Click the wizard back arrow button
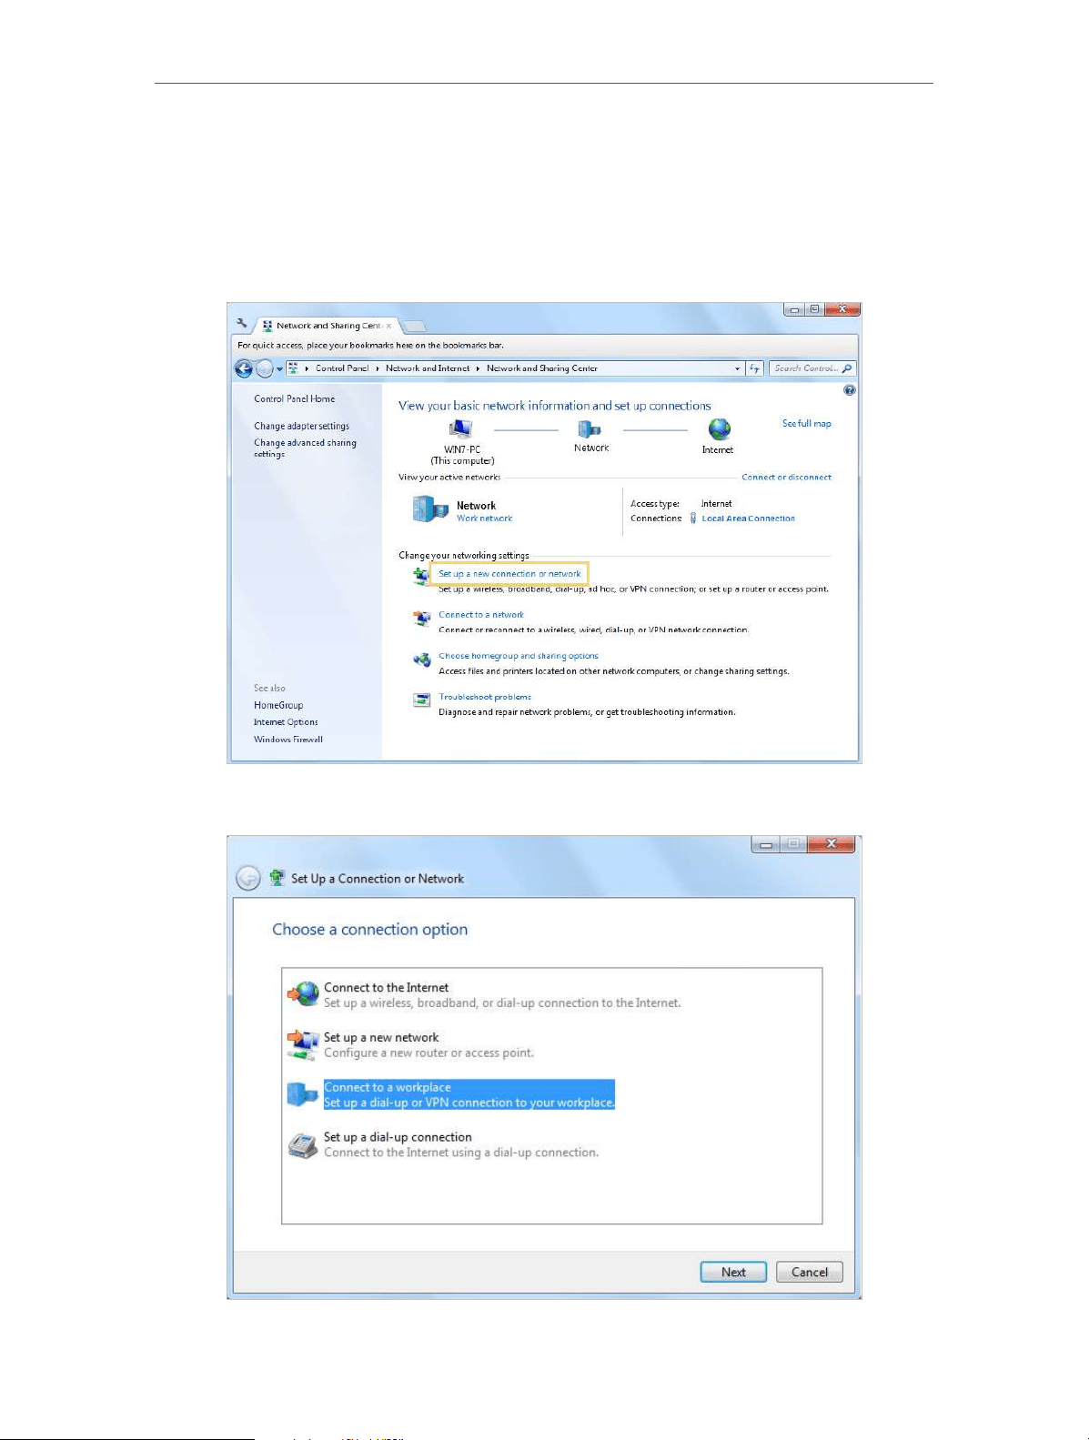The width and height of the screenshot is (1089, 1440). (247, 878)
